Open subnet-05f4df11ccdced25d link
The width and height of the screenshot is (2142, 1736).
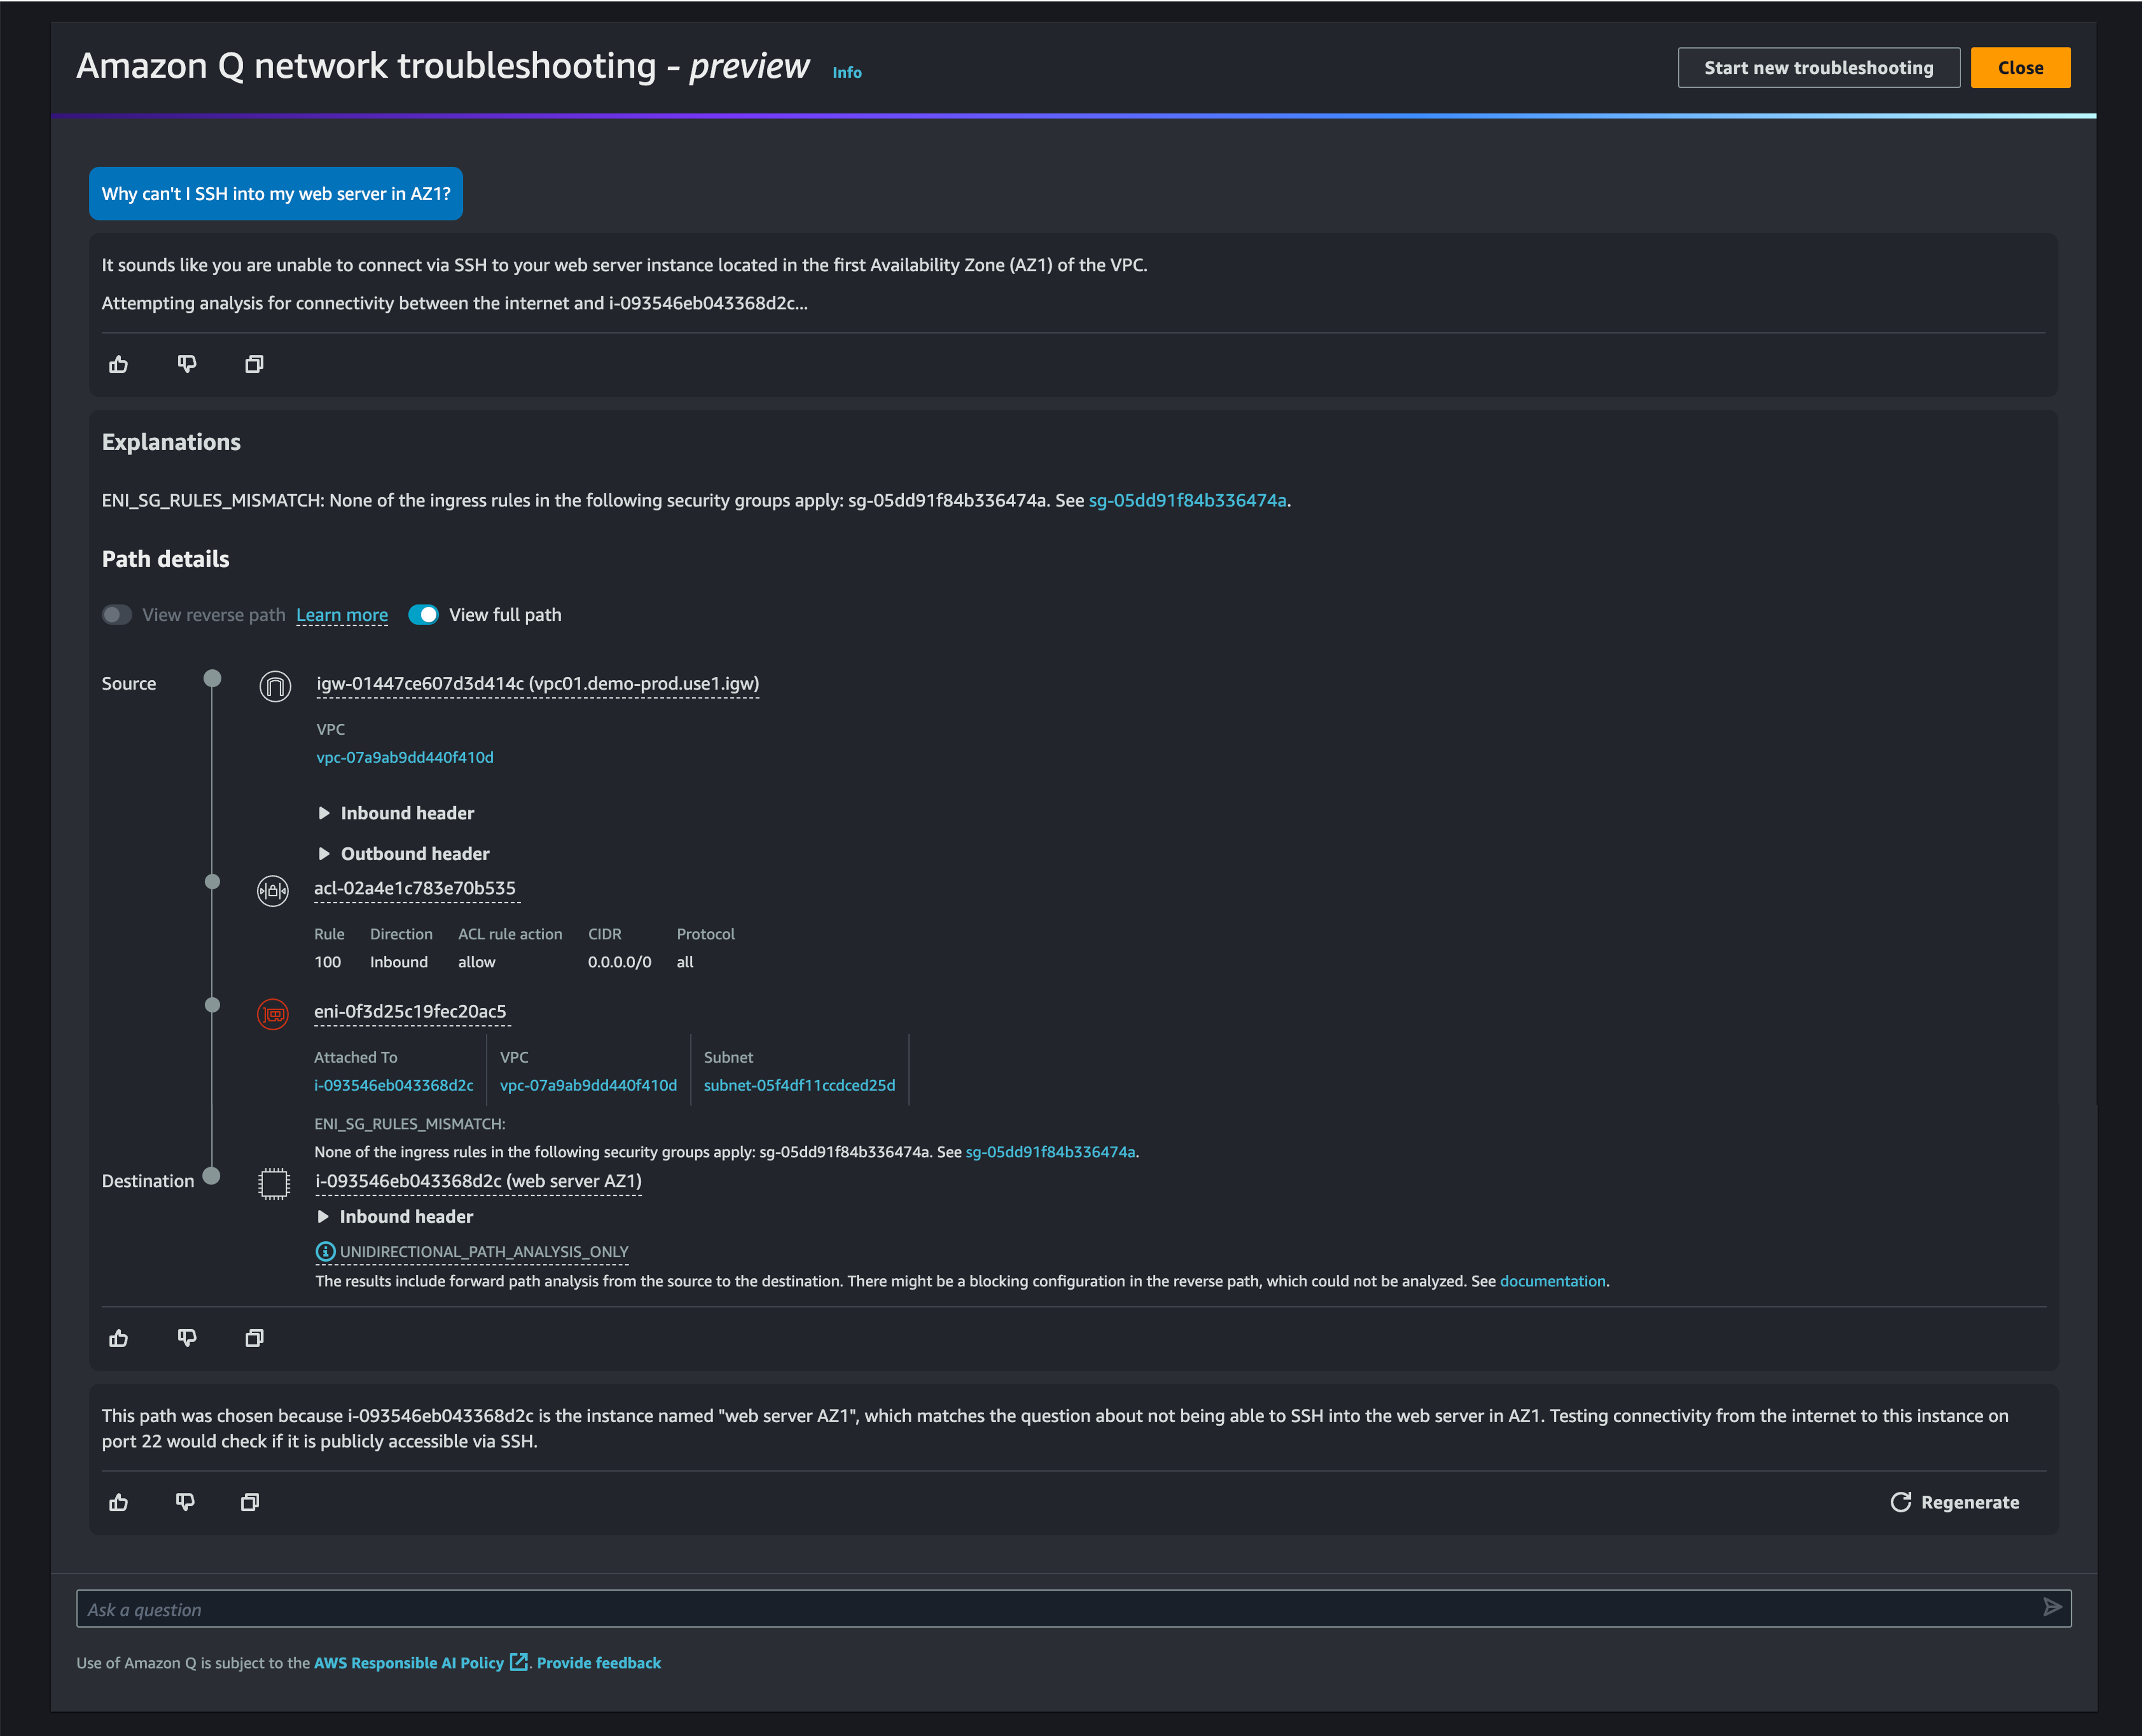pos(798,1085)
